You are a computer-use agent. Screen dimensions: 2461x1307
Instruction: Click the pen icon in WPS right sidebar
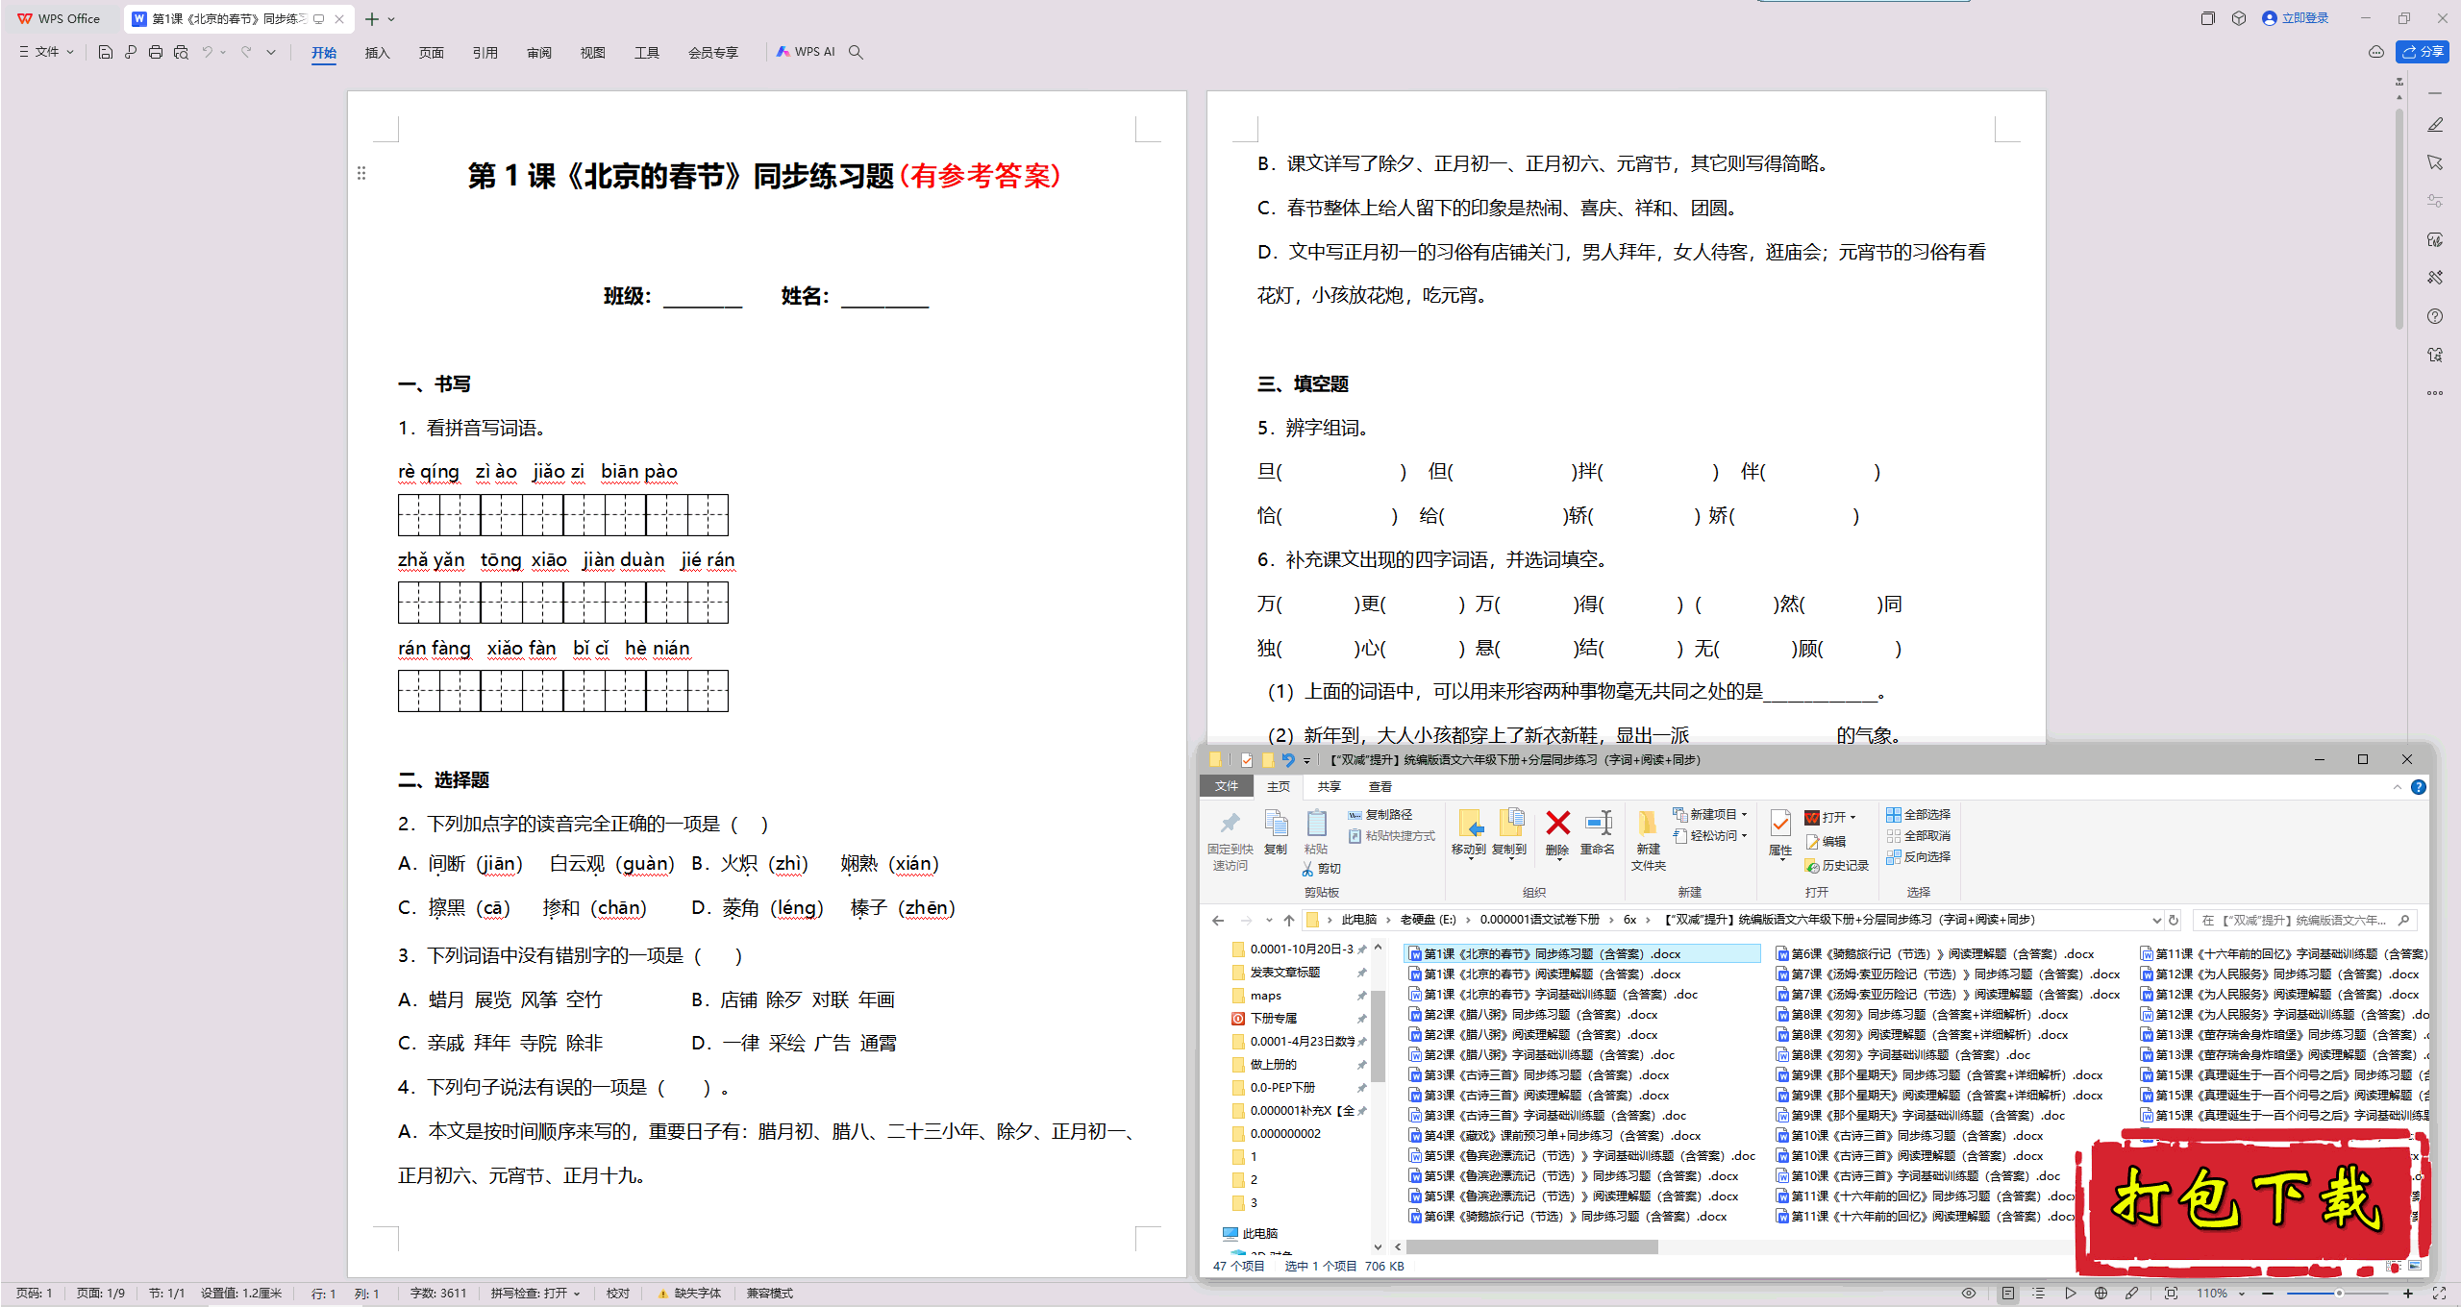pyautogui.click(x=2435, y=125)
